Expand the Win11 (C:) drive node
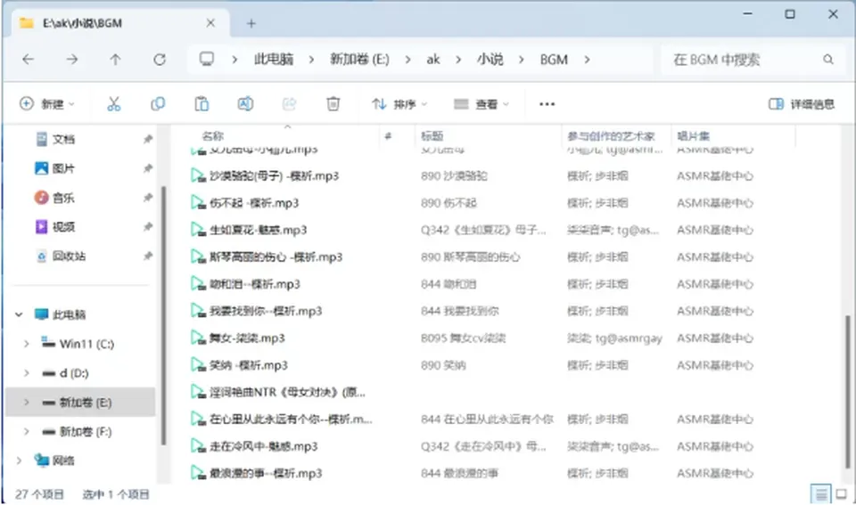The image size is (856, 505). [26, 344]
